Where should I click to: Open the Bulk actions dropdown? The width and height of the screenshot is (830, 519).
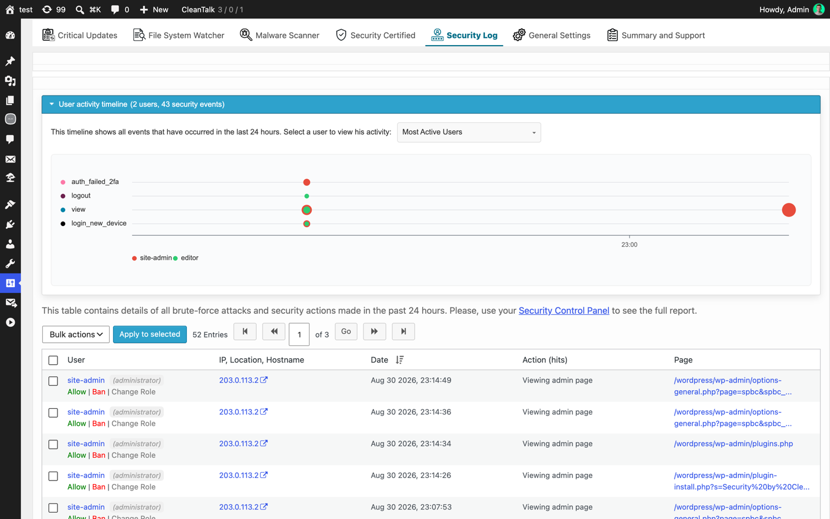click(76, 335)
